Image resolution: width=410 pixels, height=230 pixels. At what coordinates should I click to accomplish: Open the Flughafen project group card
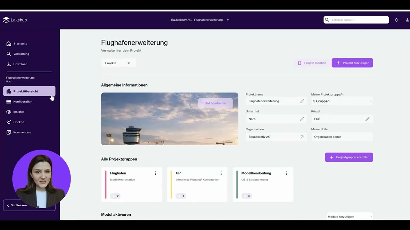click(x=132, y=184)
